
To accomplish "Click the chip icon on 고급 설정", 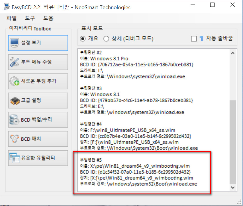I will tap(15, 101).
